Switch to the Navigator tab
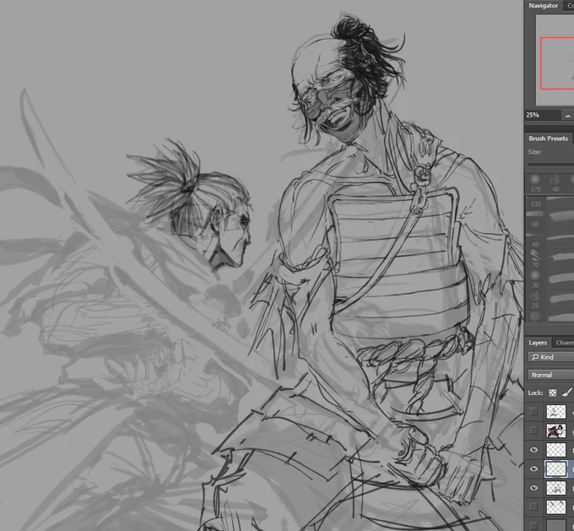The width and height of the screenshot is (574, 531). tap(544, 6)
